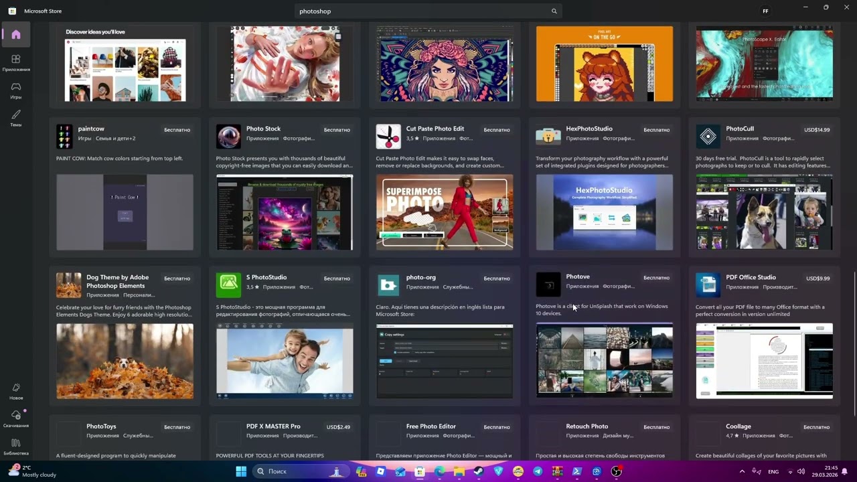Image resolution: width=857 pixels, height=482 pixels.
Task: Click the photoshop search field
Action: tap(428, 11)
